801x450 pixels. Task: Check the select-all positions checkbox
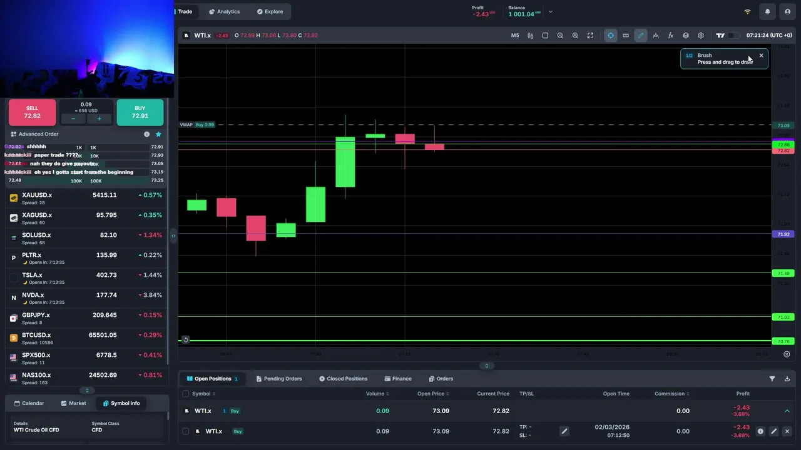[185, 394]
